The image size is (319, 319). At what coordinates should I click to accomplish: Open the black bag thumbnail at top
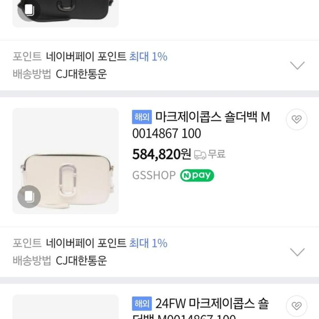coord(66,11)
